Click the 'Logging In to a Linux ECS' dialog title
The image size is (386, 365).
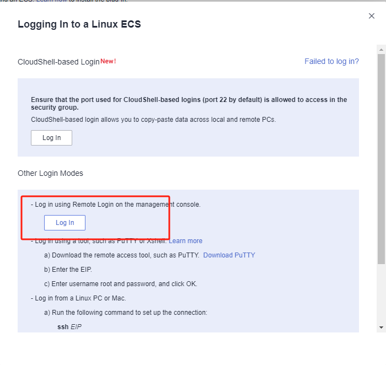[x=79, y=24]
